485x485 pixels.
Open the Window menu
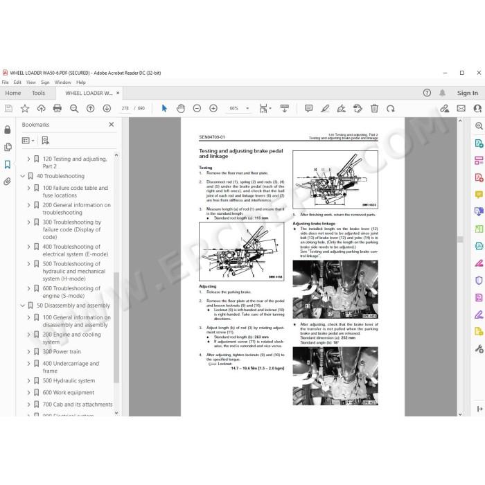pos(63,82)
